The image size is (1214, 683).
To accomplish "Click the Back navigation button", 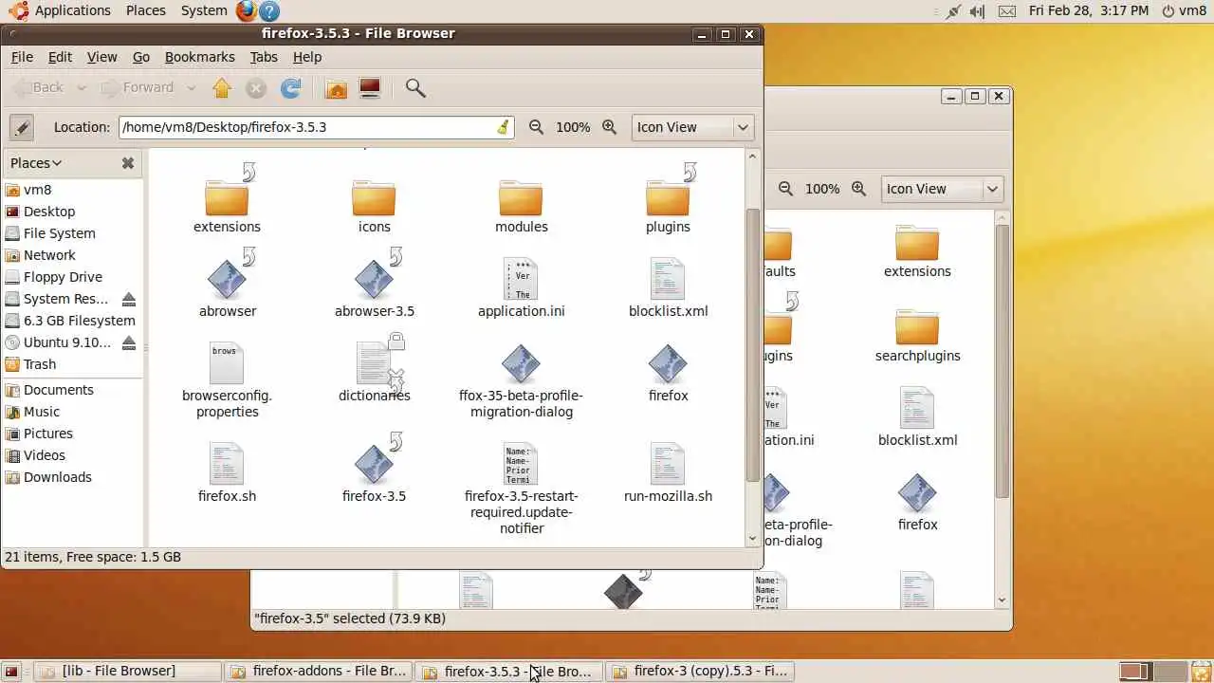I will (38, 88).
